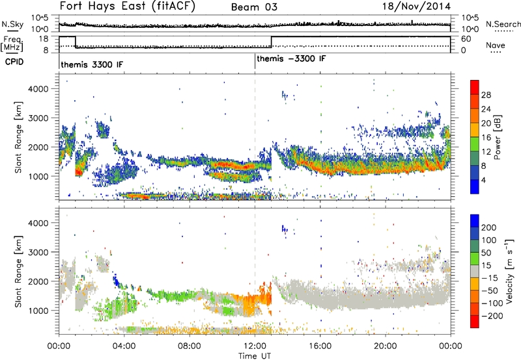Click the '20:00' time axis tick
The image size is (521, 360).
pyautogui.click(x=386, y=346)
